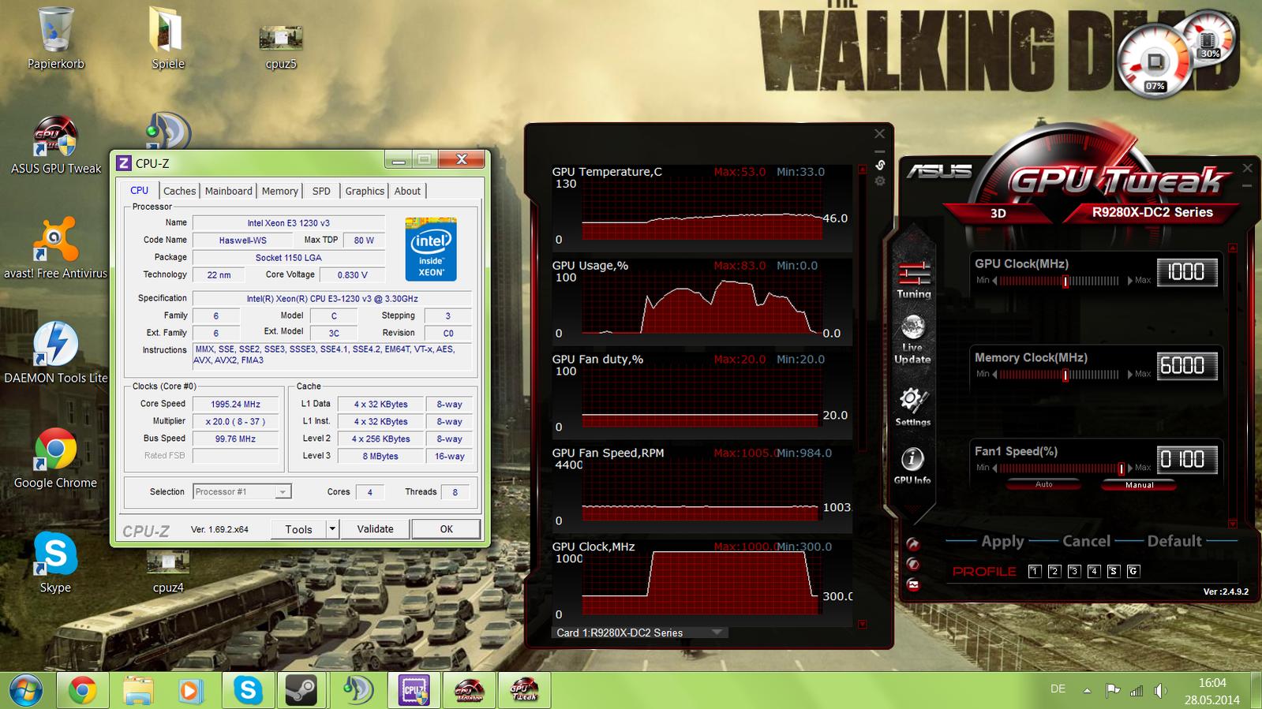Select profile 3 in GPU Tweak
The width and height of the screenshot is (1262, 709).
1074,571
